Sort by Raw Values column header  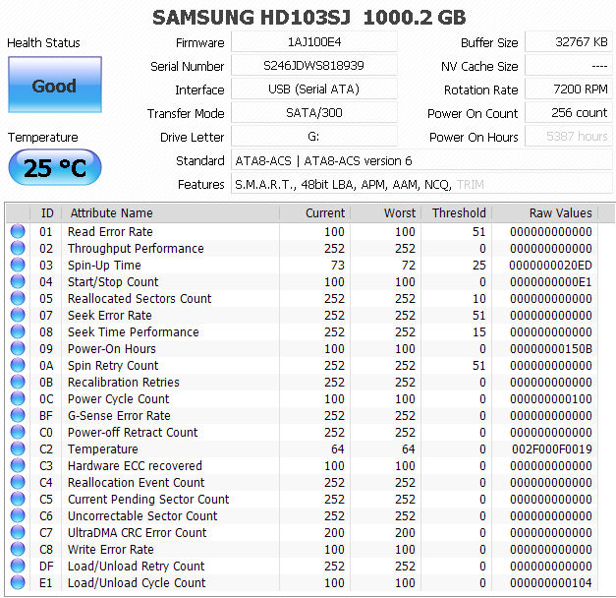(544, 212)
